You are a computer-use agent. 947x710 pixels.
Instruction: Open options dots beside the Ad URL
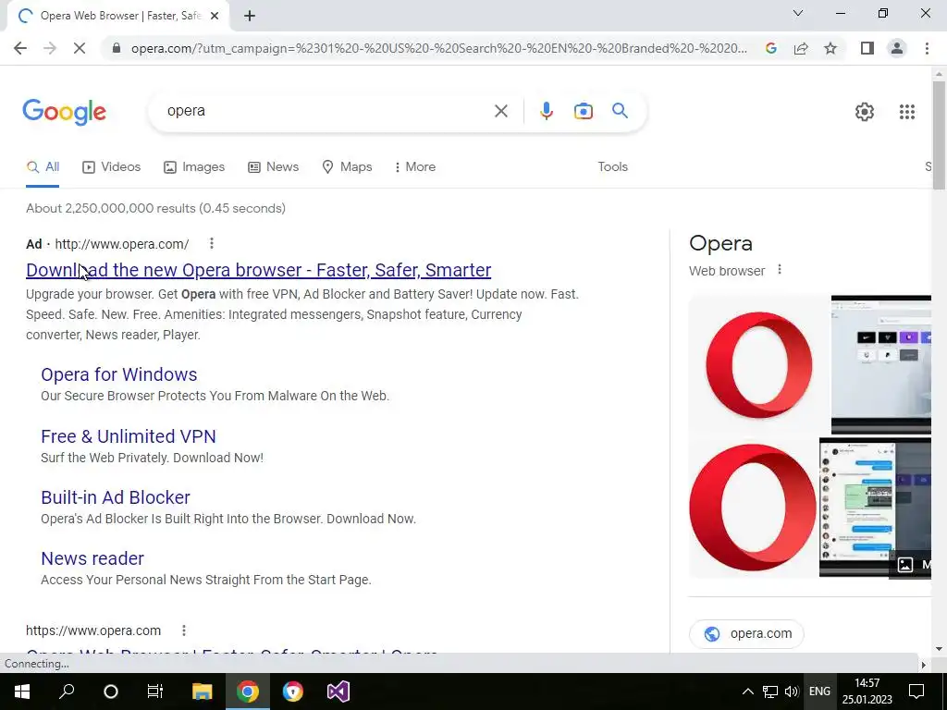point(212,243)
